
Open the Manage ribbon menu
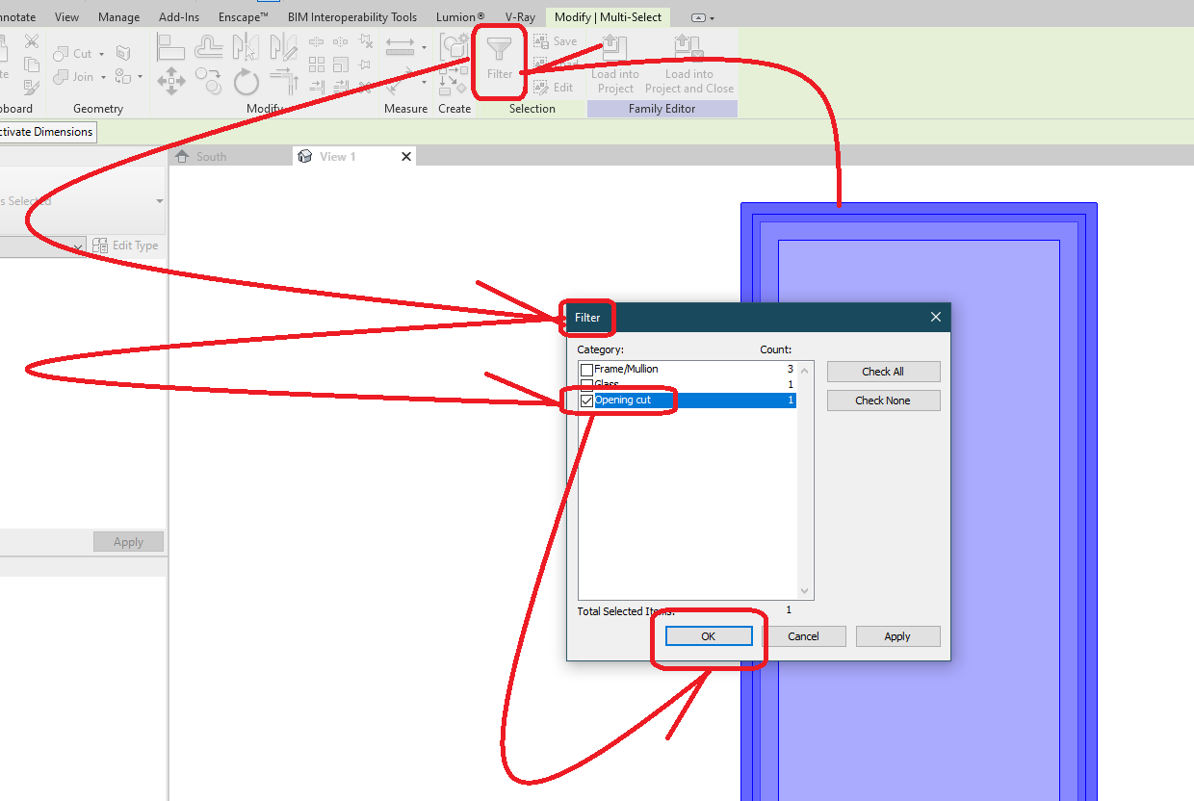[118, 16]
